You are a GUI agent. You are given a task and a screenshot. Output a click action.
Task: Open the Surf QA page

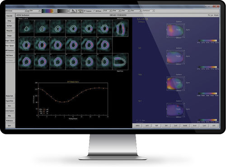[9, 26]
